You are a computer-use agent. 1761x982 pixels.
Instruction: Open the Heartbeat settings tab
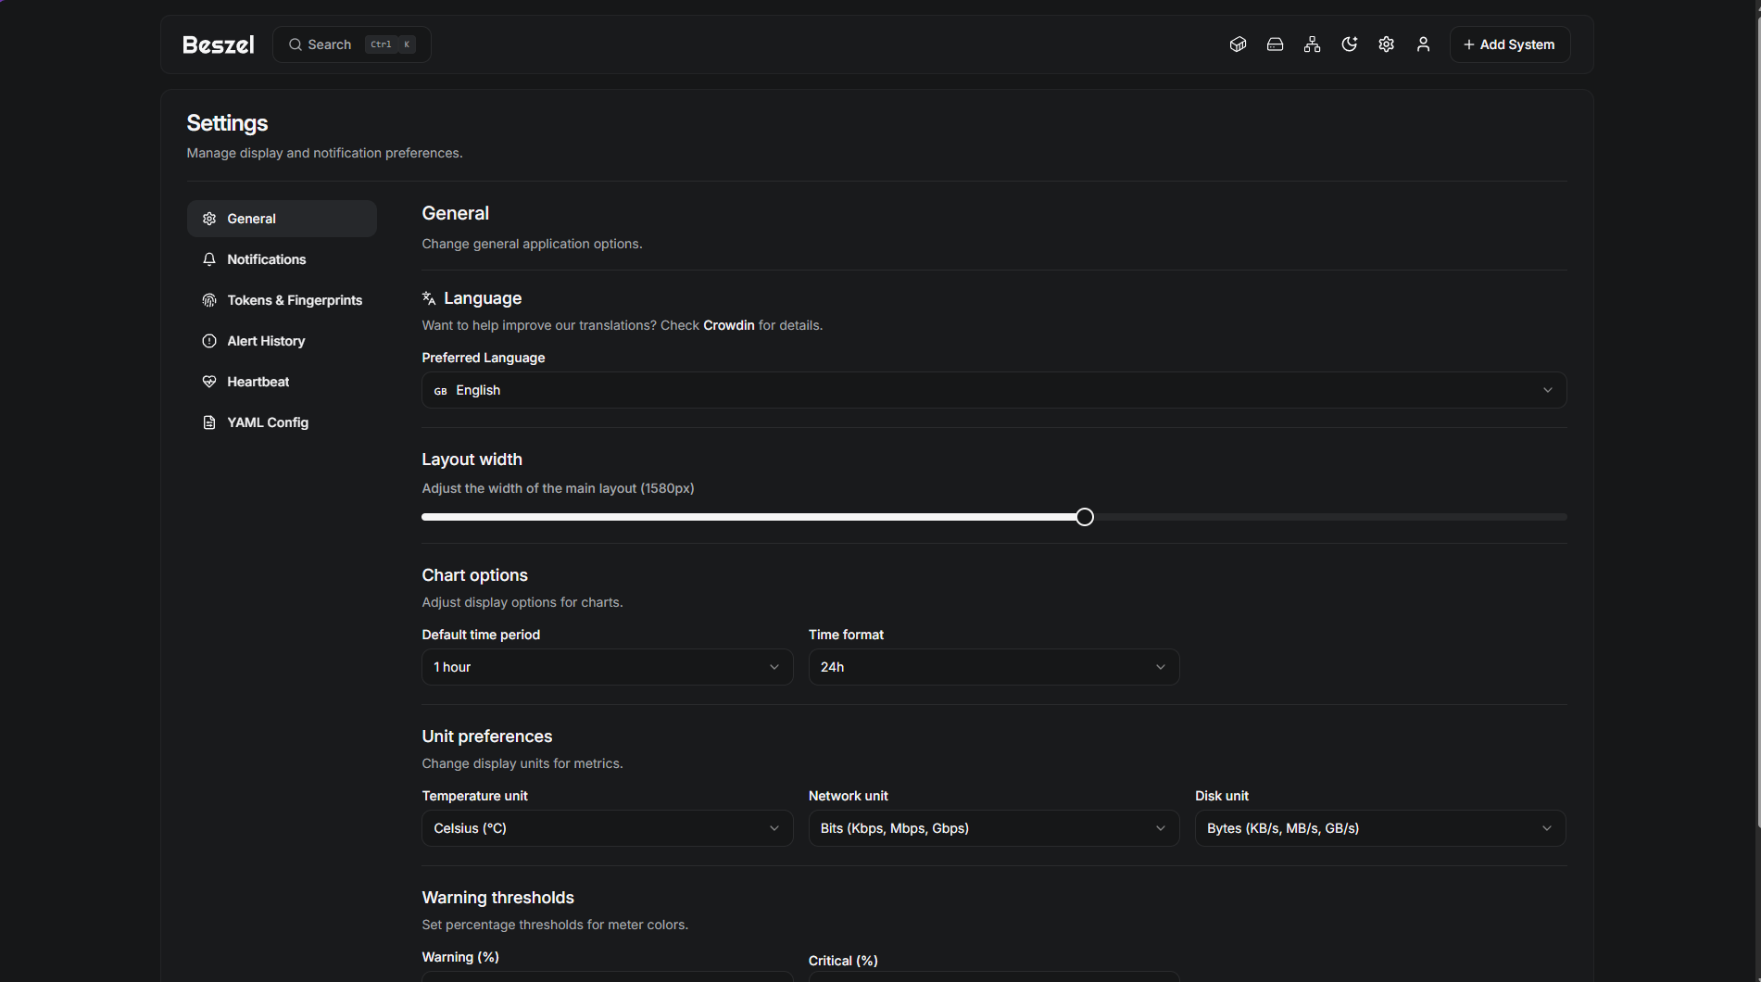[x=282, y=382]
